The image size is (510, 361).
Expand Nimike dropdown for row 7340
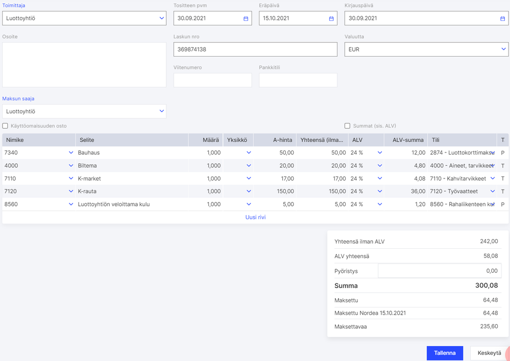tap(70, 152)
